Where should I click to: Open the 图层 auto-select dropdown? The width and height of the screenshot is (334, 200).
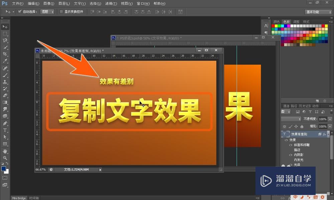[47, 12]
